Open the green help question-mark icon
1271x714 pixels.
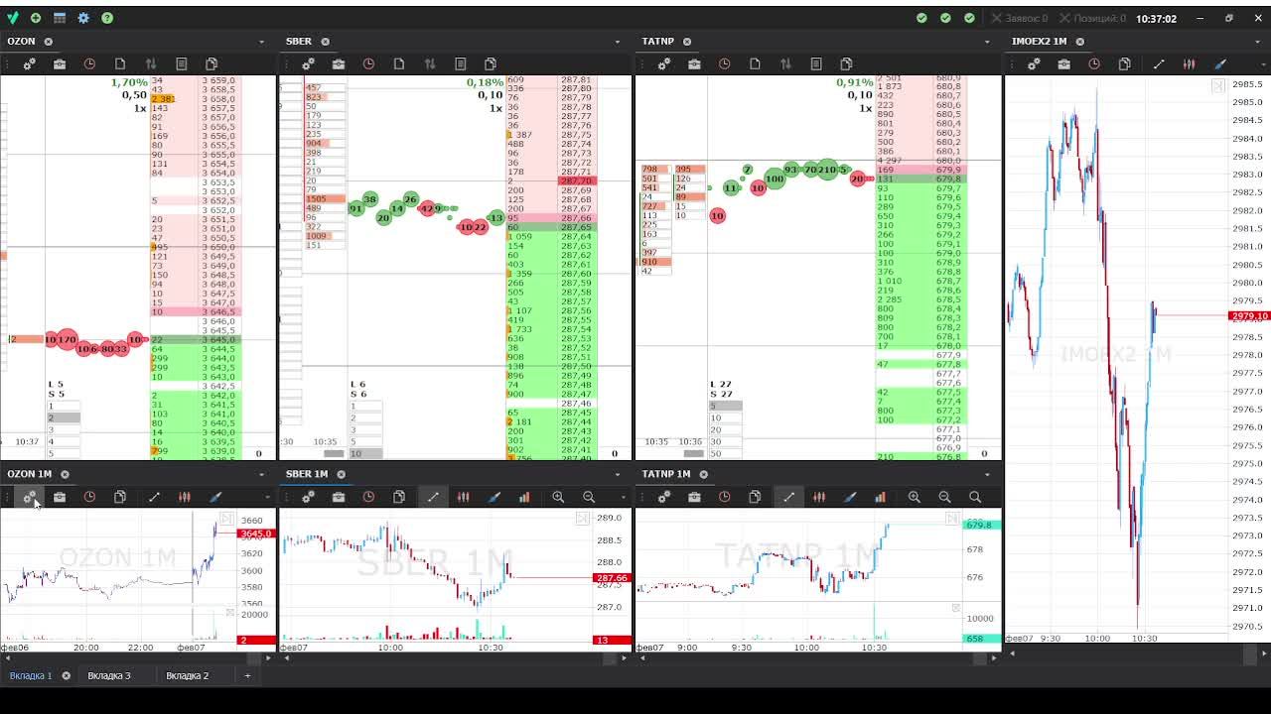107,18
